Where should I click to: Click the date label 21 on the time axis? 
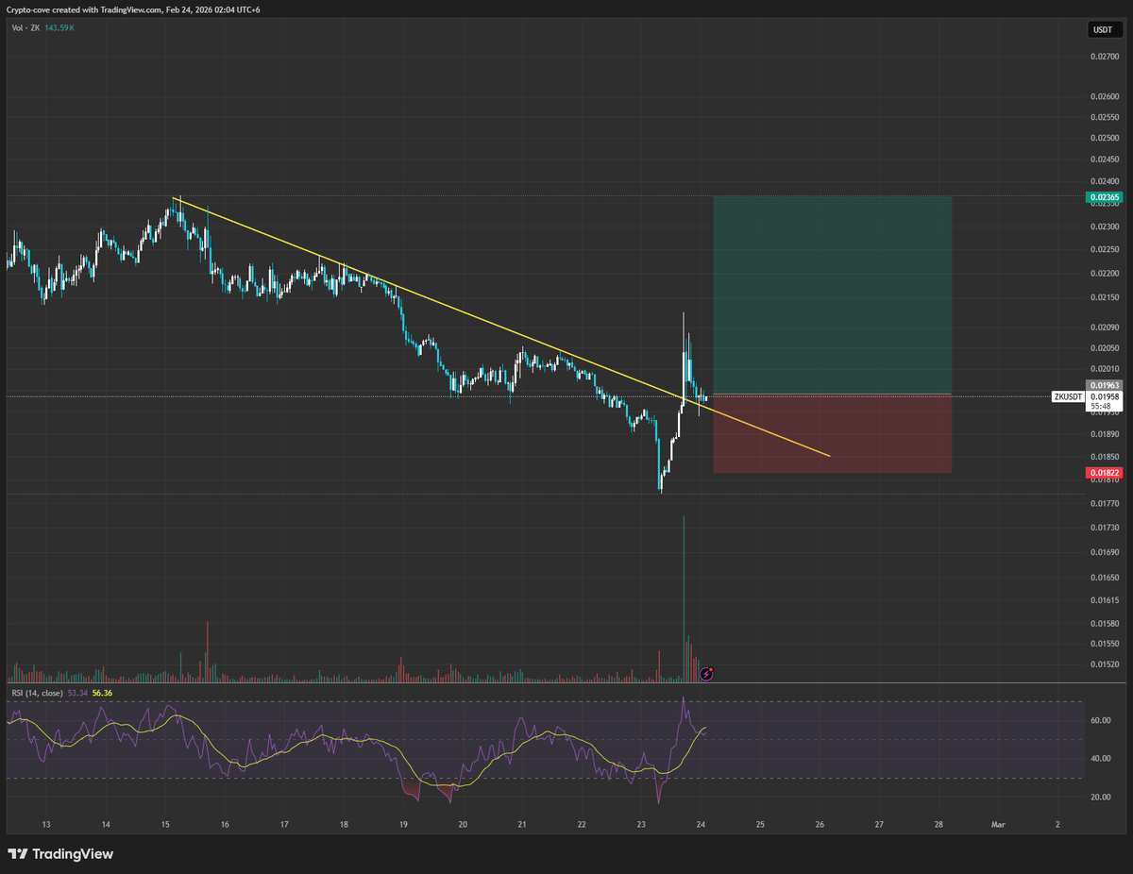pos(522,824)
